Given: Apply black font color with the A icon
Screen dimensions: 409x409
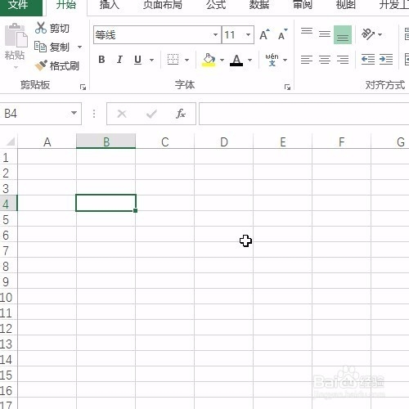Looking at the screenshot, I should coord(236,60).
